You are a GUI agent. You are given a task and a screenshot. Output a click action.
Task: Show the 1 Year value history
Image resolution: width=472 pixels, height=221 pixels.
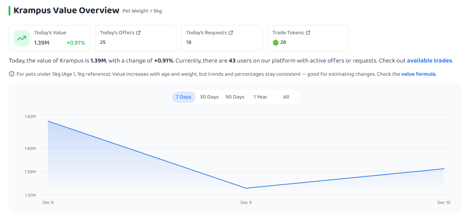(x=260, y=97)
